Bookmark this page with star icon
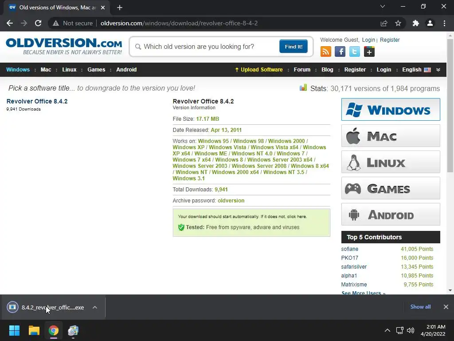454x341 pixels. tap(398, 23)
